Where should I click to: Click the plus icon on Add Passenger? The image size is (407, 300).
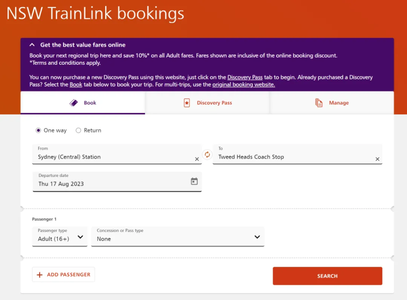(40, 275)
